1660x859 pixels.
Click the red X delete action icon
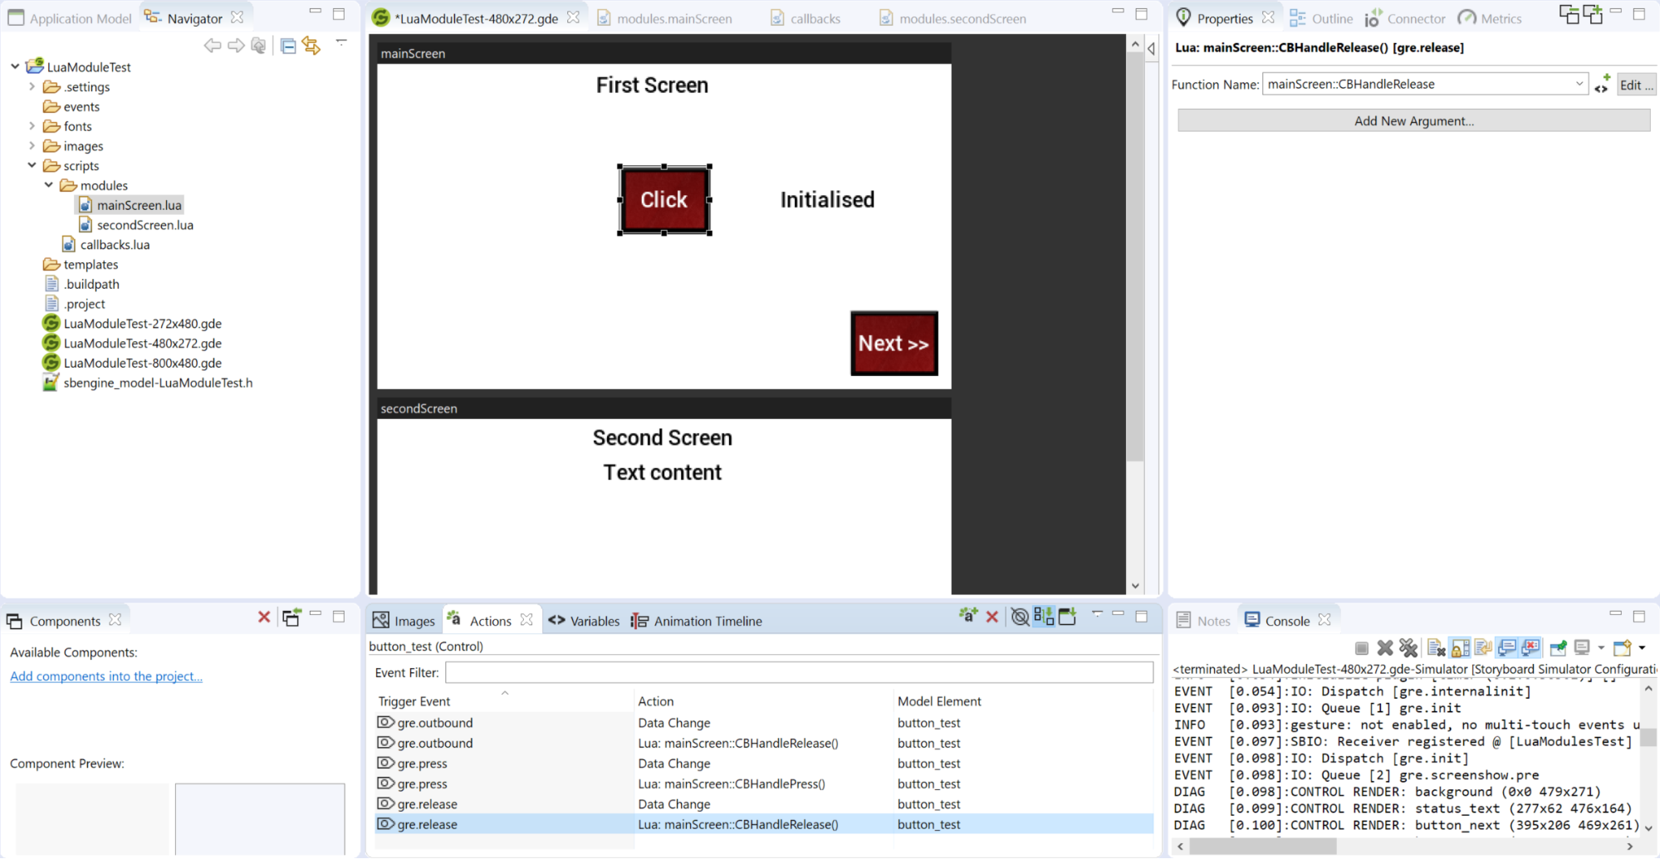992,617
